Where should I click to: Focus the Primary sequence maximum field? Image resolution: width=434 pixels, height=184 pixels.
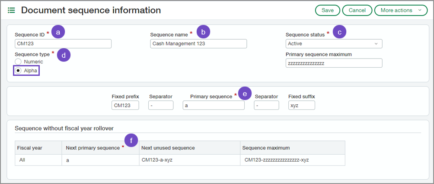(334, 63)
